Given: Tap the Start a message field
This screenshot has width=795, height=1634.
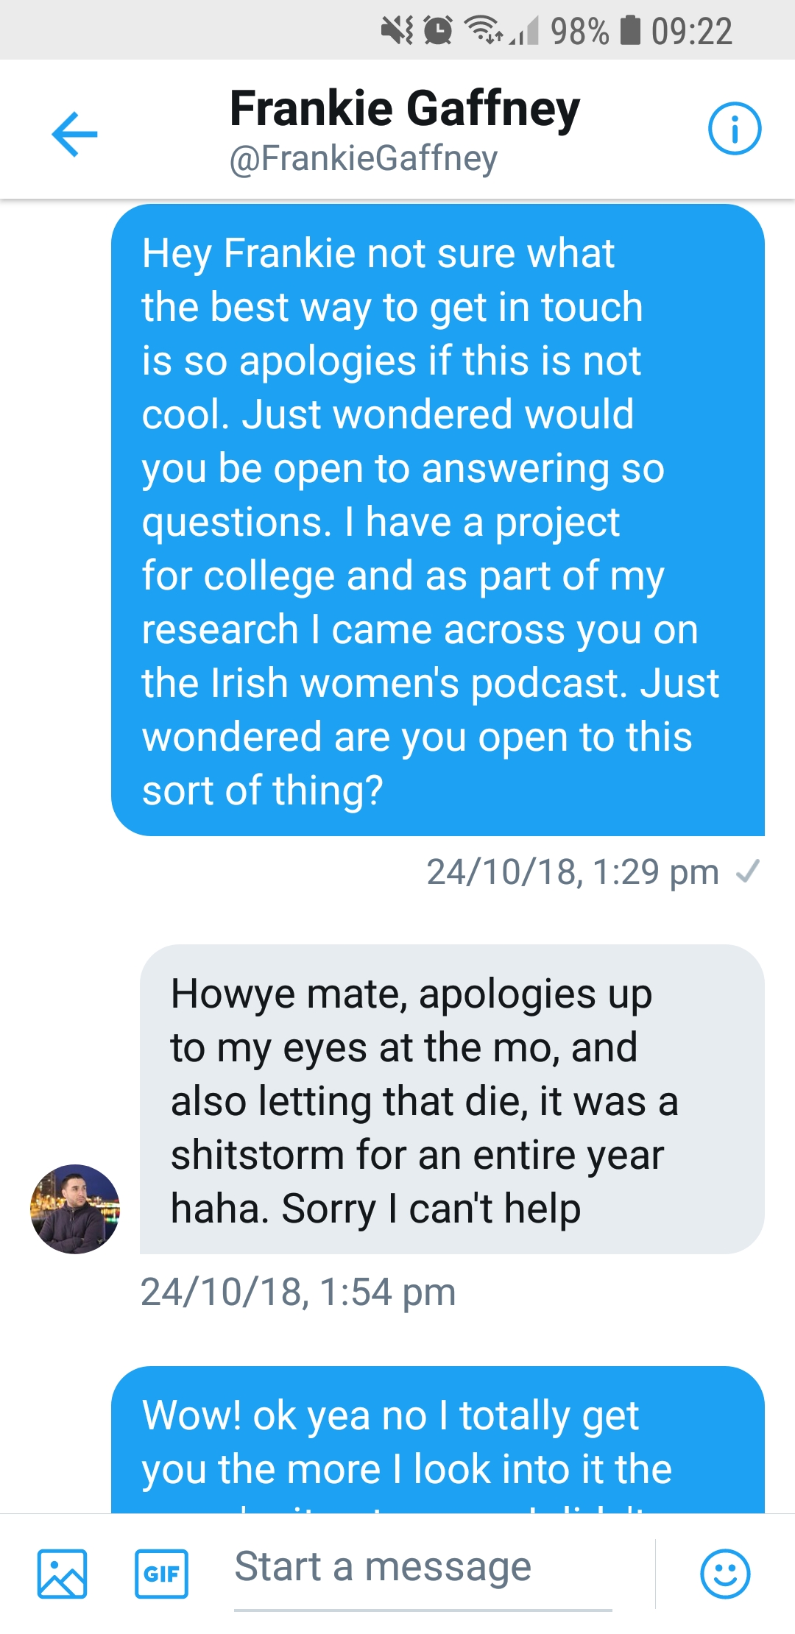Looking at the screenshot, I should click(x=423, y=1568).
